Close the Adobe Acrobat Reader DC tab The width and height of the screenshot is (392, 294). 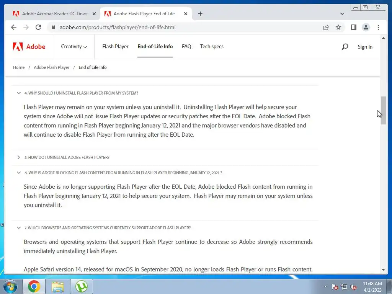[94, 14]
